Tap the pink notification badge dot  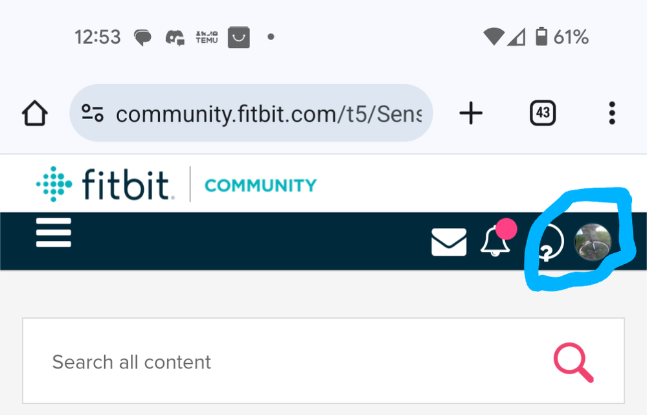pos(506,229)
